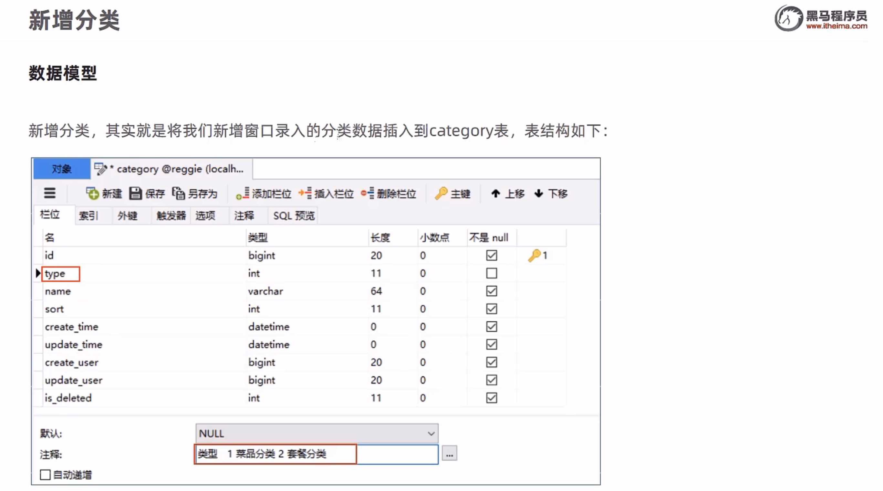
Task: Click the Add Field (添加栏位) icon
Action: coord(243,194)
